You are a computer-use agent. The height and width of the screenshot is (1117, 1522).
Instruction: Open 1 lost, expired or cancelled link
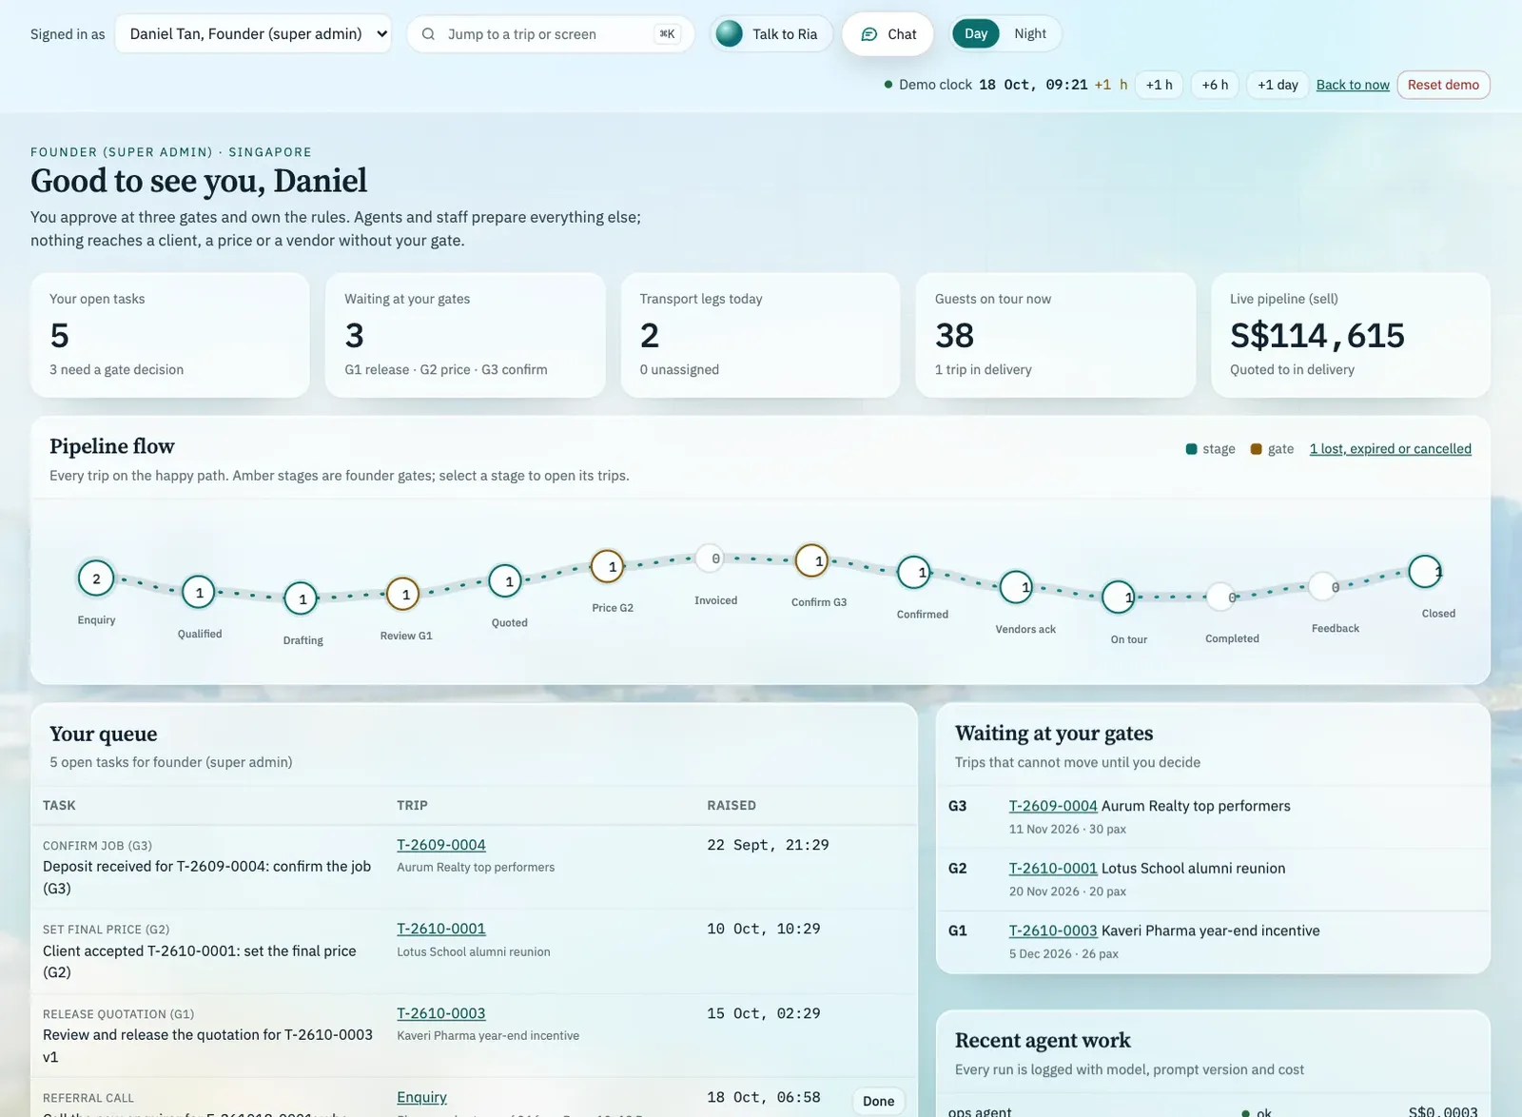tap(1390, 449)
